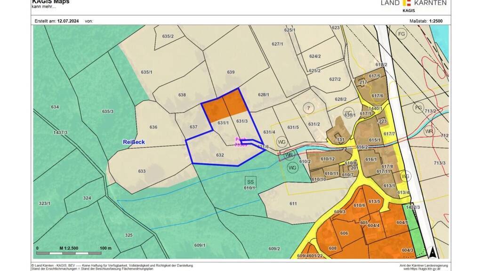
Task: Click the boxed SS symbol
Action: pyautogui.click(x=250, y=181)
